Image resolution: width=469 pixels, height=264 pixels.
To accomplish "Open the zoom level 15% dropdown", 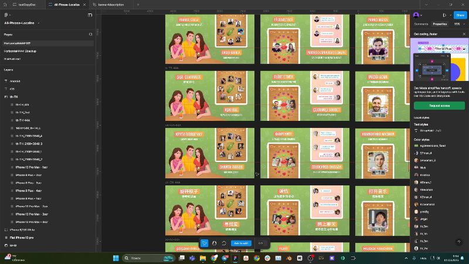I will (x=460, y=24).
